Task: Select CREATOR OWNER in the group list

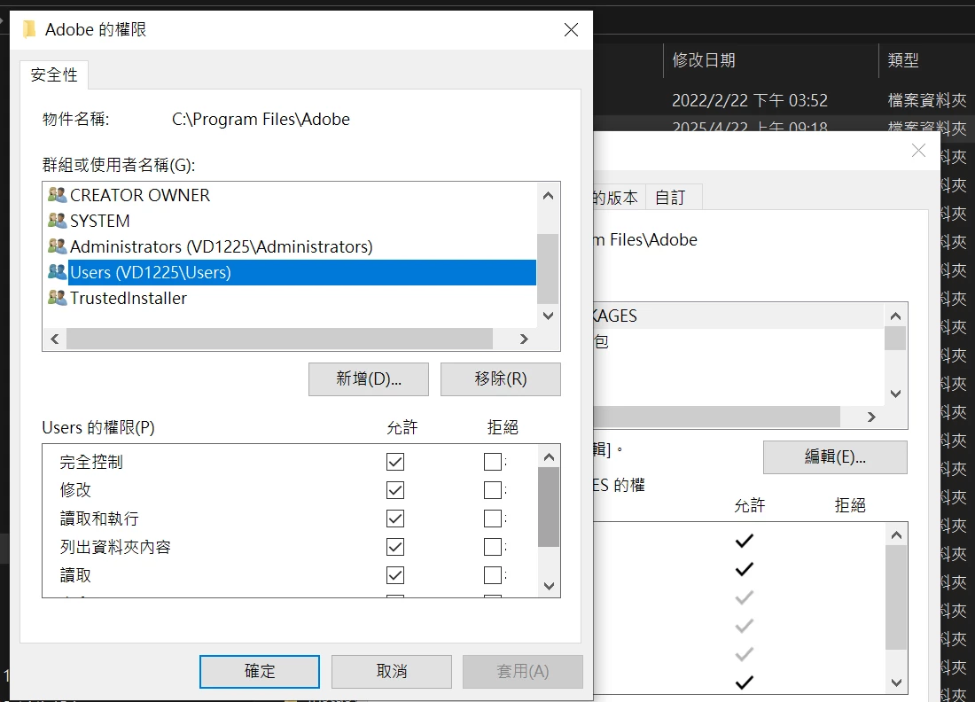Action: click(x=140, y=195)
